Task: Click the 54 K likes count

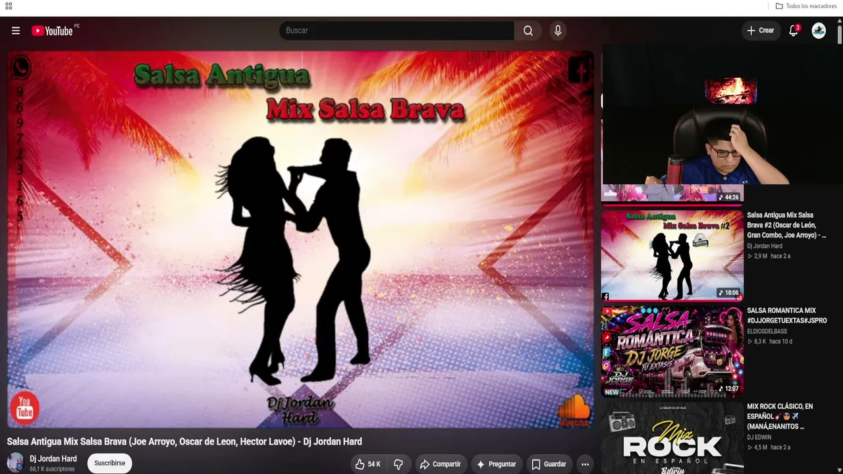Action: pos(374,464)
